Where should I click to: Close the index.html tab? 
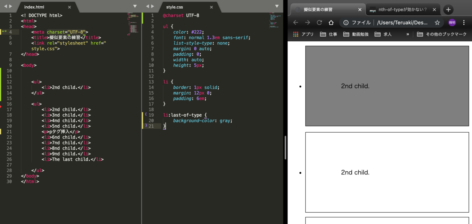pyautogui.click(x=70, y=7)
